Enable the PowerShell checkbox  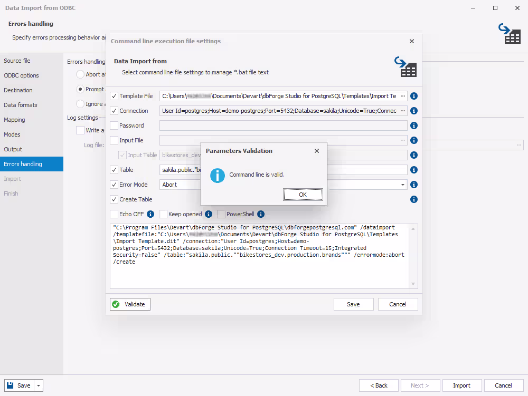[x=221, y=214]
